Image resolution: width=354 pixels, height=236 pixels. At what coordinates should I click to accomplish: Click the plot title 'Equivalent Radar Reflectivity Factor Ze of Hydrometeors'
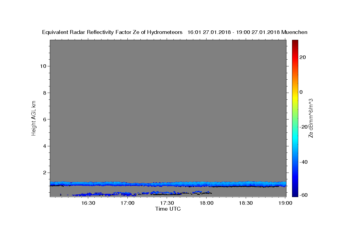[112, 32]
